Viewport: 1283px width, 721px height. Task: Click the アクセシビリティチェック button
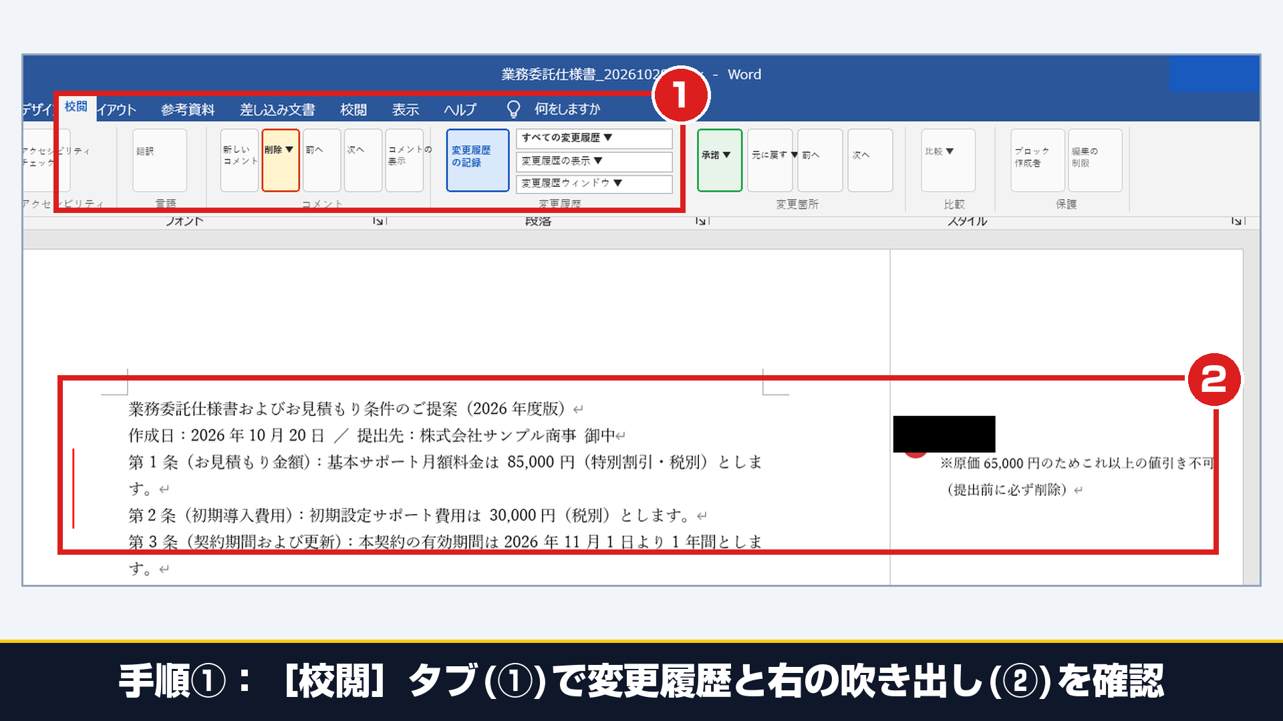pos(47,160)
